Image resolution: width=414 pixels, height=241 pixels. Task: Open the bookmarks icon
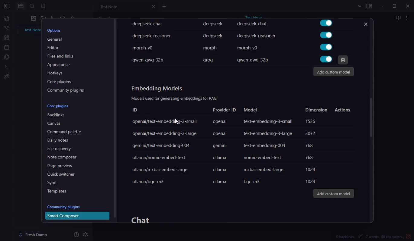click(43, 6)
